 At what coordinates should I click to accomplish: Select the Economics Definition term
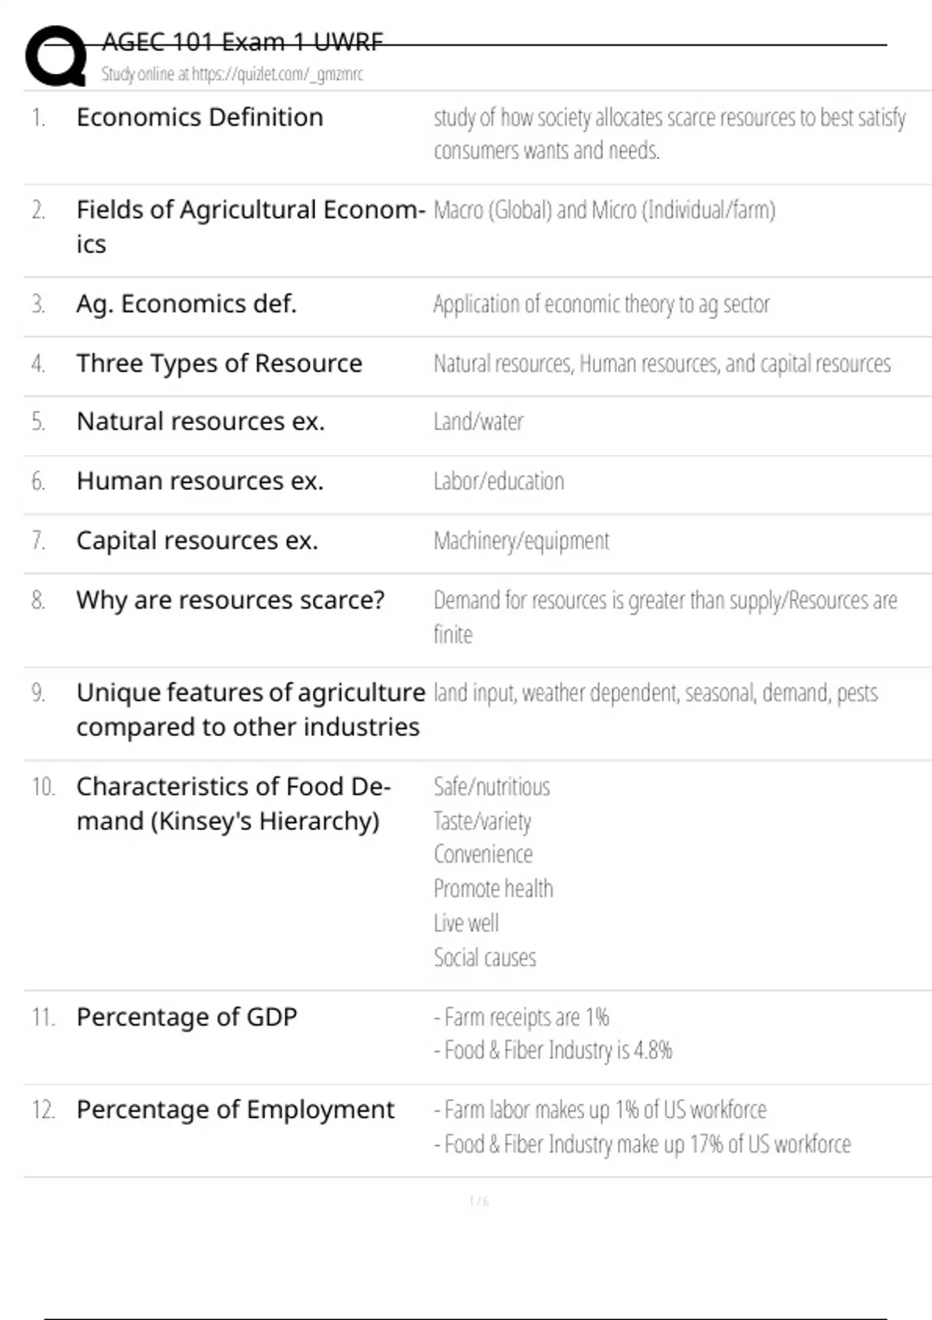coord(200,117)
